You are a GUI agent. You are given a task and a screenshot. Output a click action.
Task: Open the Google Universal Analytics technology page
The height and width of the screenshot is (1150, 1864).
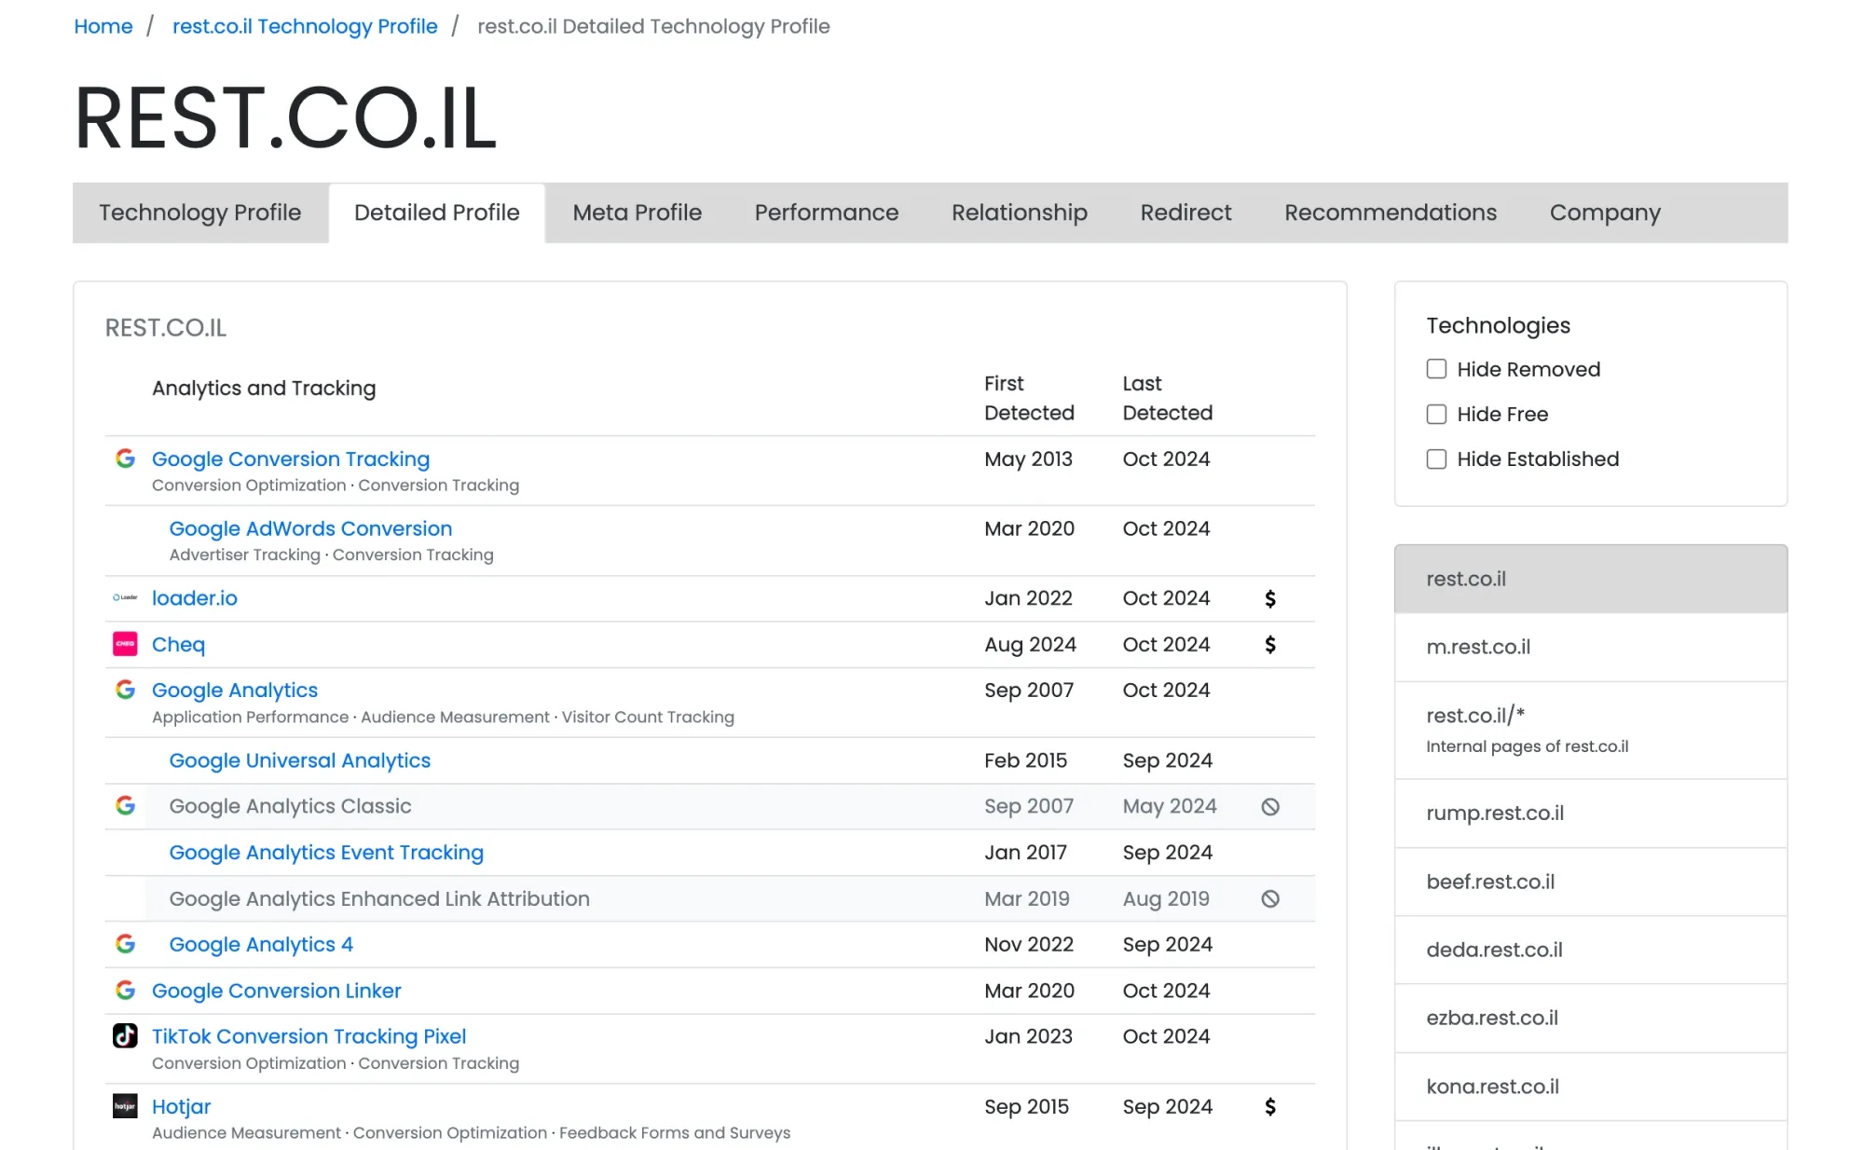click(x=299, y=760)
